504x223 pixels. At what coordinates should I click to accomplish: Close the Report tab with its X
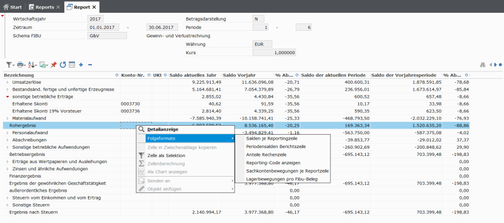tap(94, 7)
